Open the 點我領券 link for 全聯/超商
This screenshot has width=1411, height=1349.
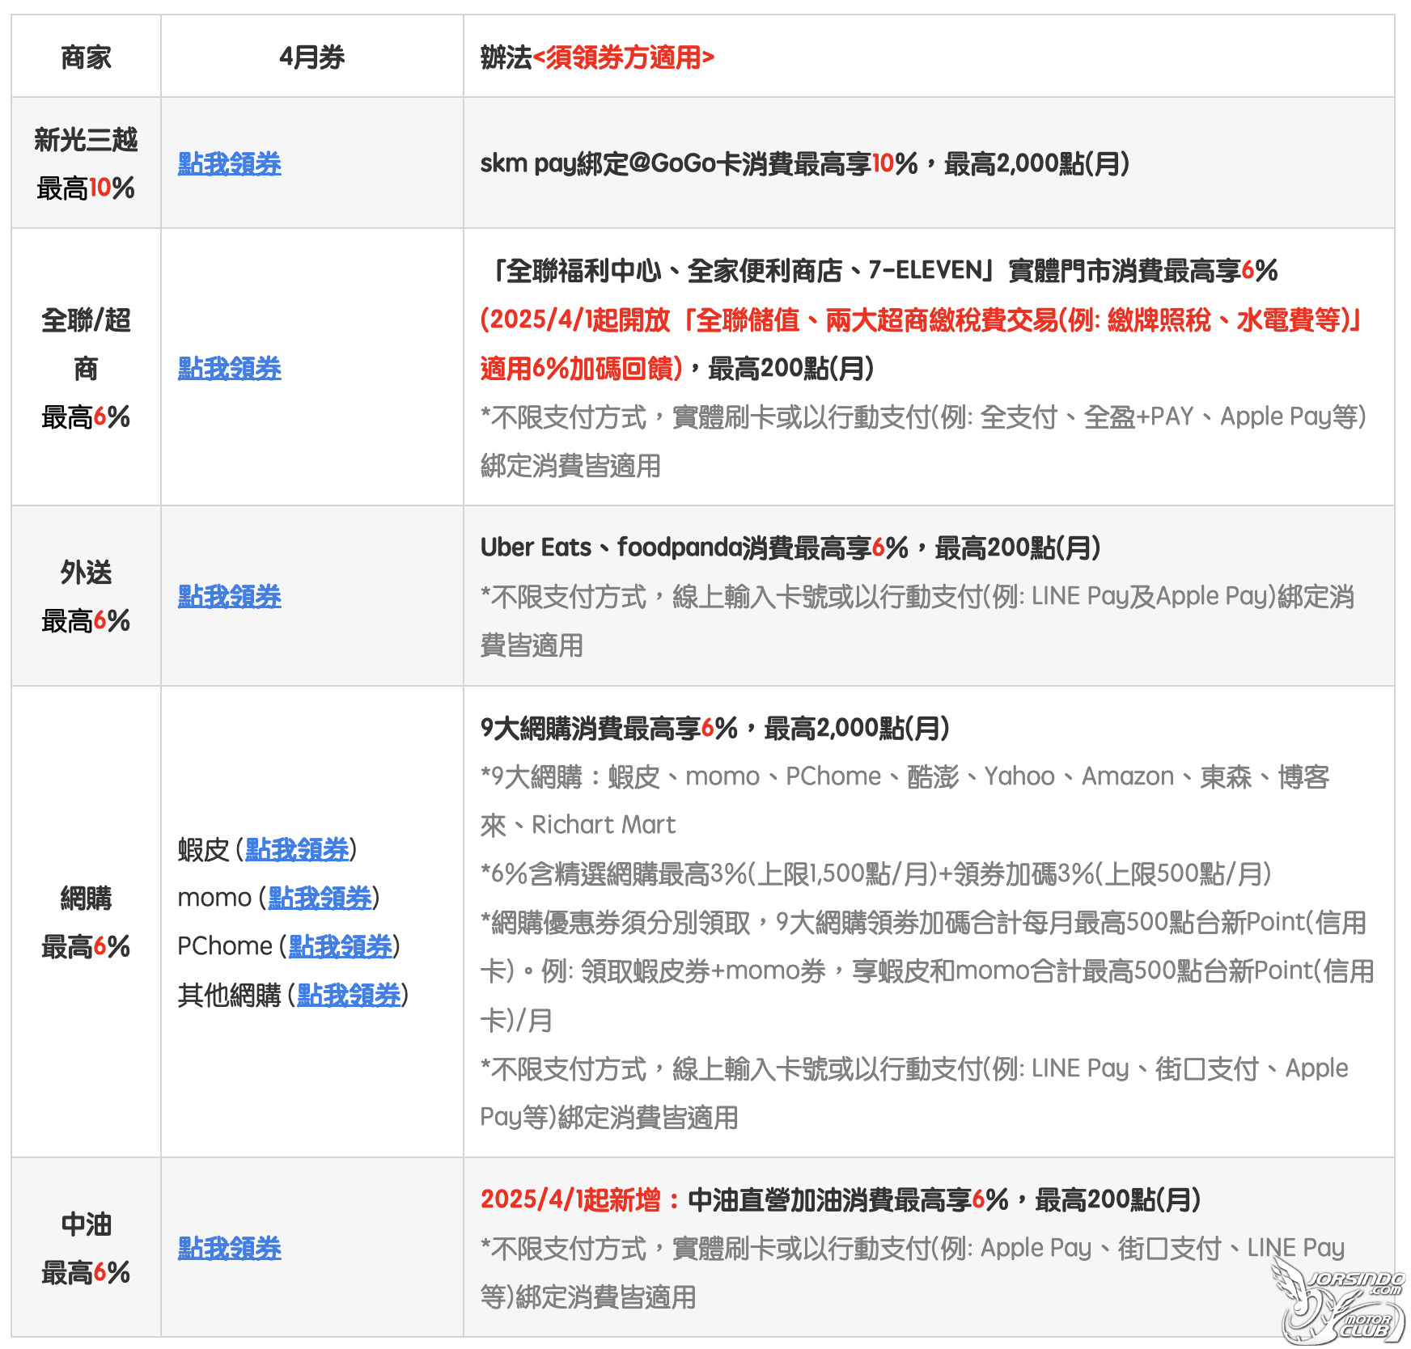pyautogui.click(x=229, y=368)
